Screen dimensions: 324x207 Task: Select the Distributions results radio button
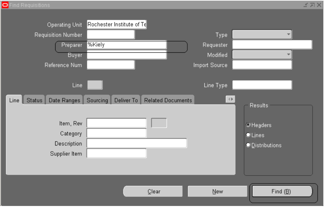tap(249, 145)
